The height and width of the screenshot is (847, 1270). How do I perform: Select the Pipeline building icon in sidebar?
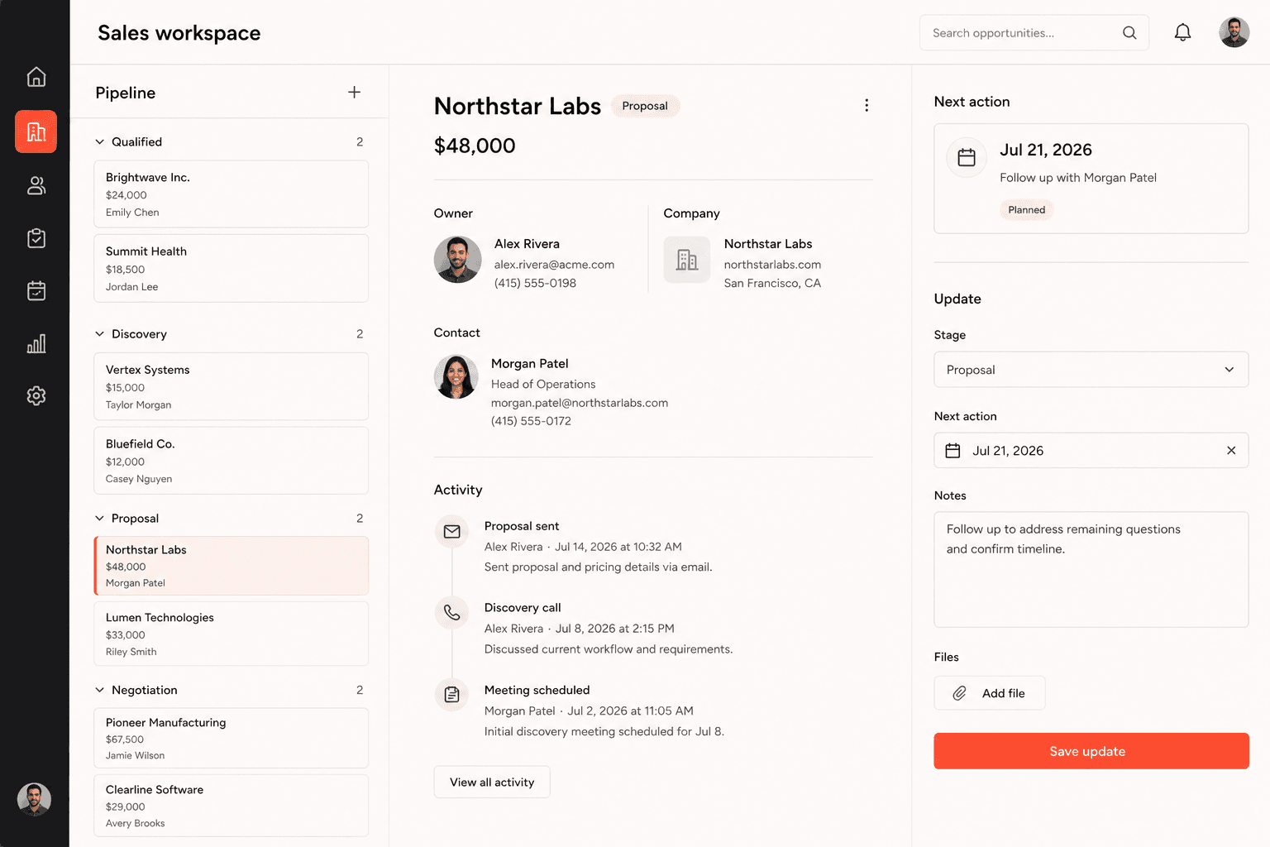(x=36, y=132)
